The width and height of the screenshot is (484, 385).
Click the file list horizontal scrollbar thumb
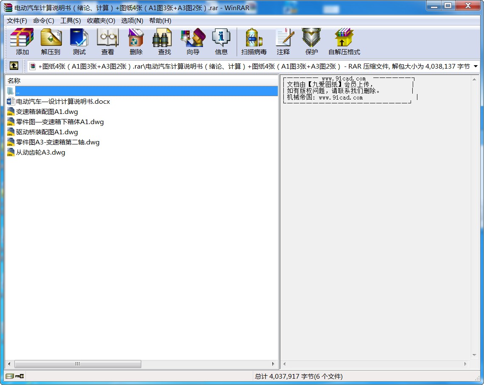coord(78,364)
